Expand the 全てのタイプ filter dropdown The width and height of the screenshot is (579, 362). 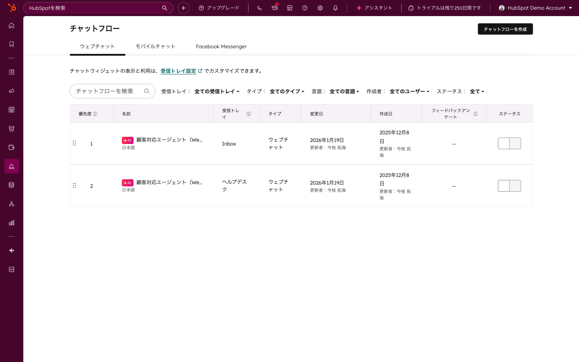(x=287, y=92)
